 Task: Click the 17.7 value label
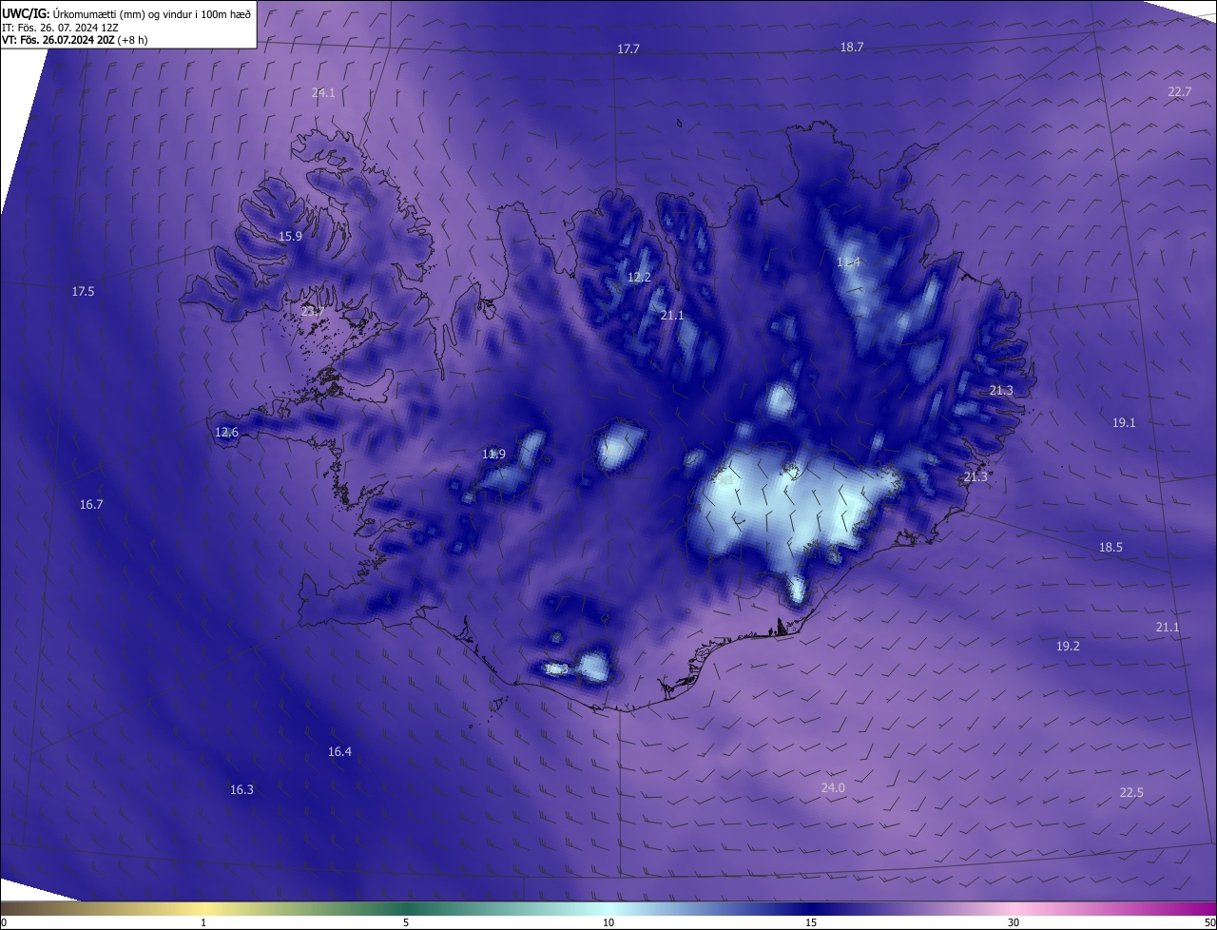click(x=628, y=48)
